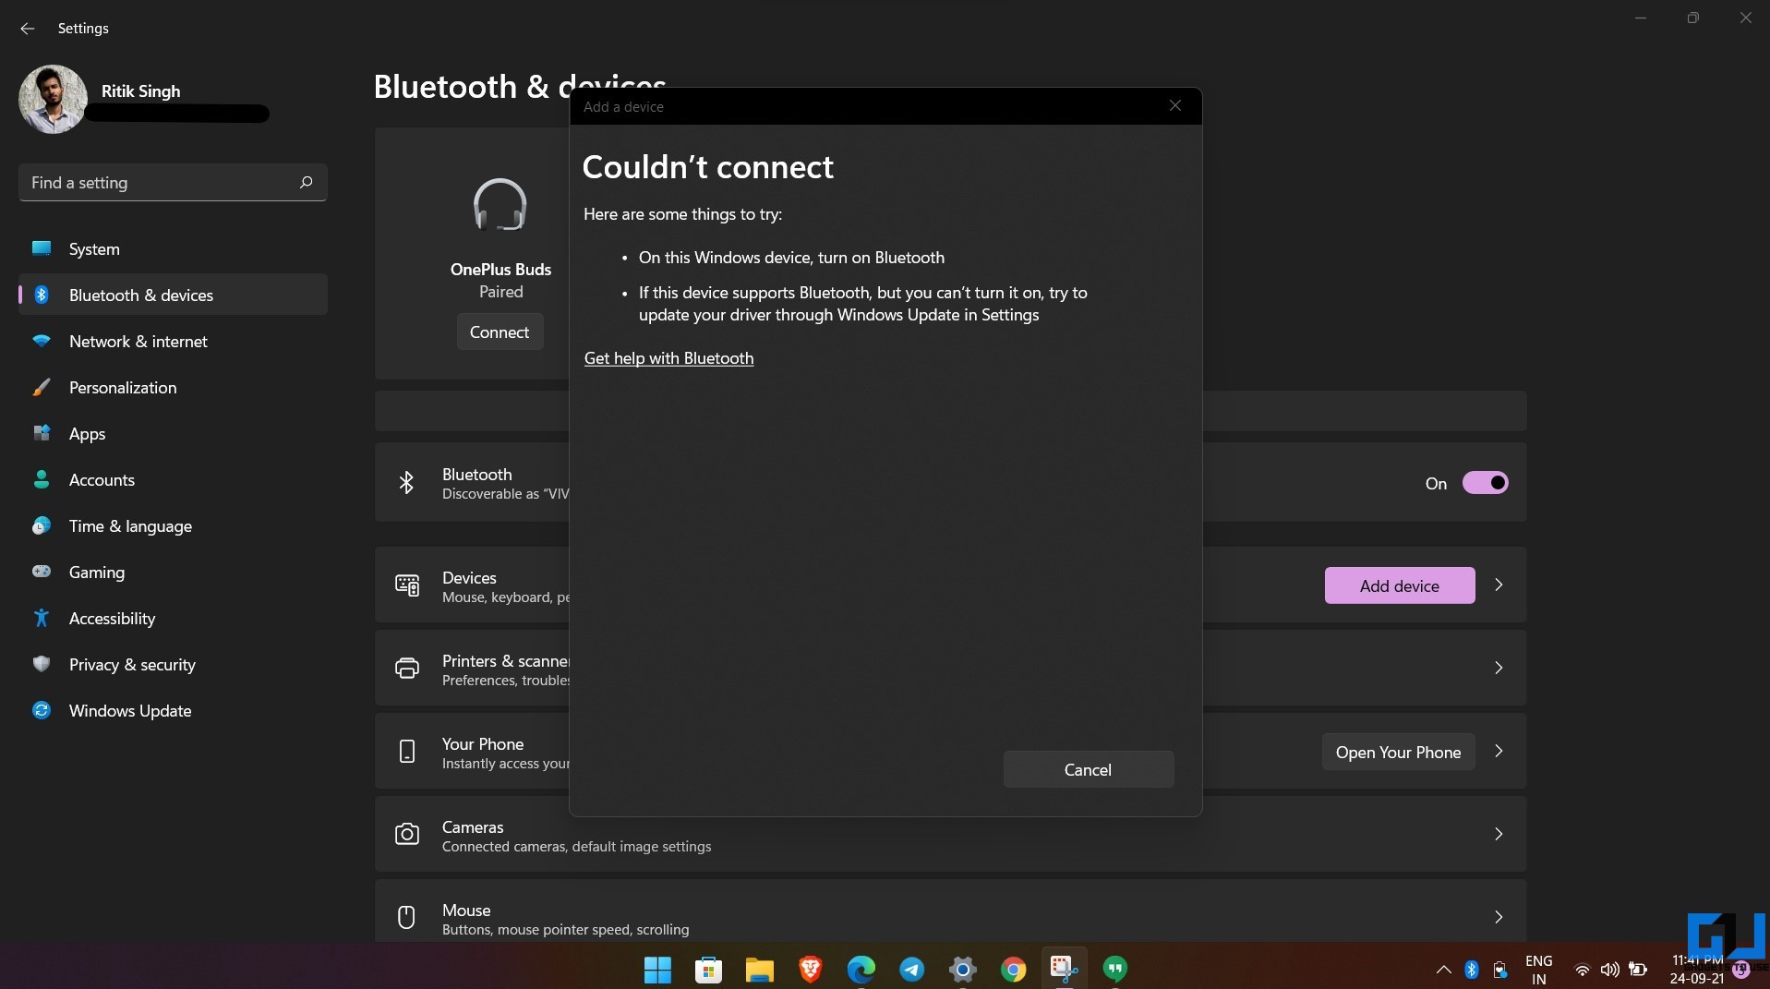Cancel the Add a device dialog
The height and width of the screenshot is (989, 1770).
tap(1088, 768)
